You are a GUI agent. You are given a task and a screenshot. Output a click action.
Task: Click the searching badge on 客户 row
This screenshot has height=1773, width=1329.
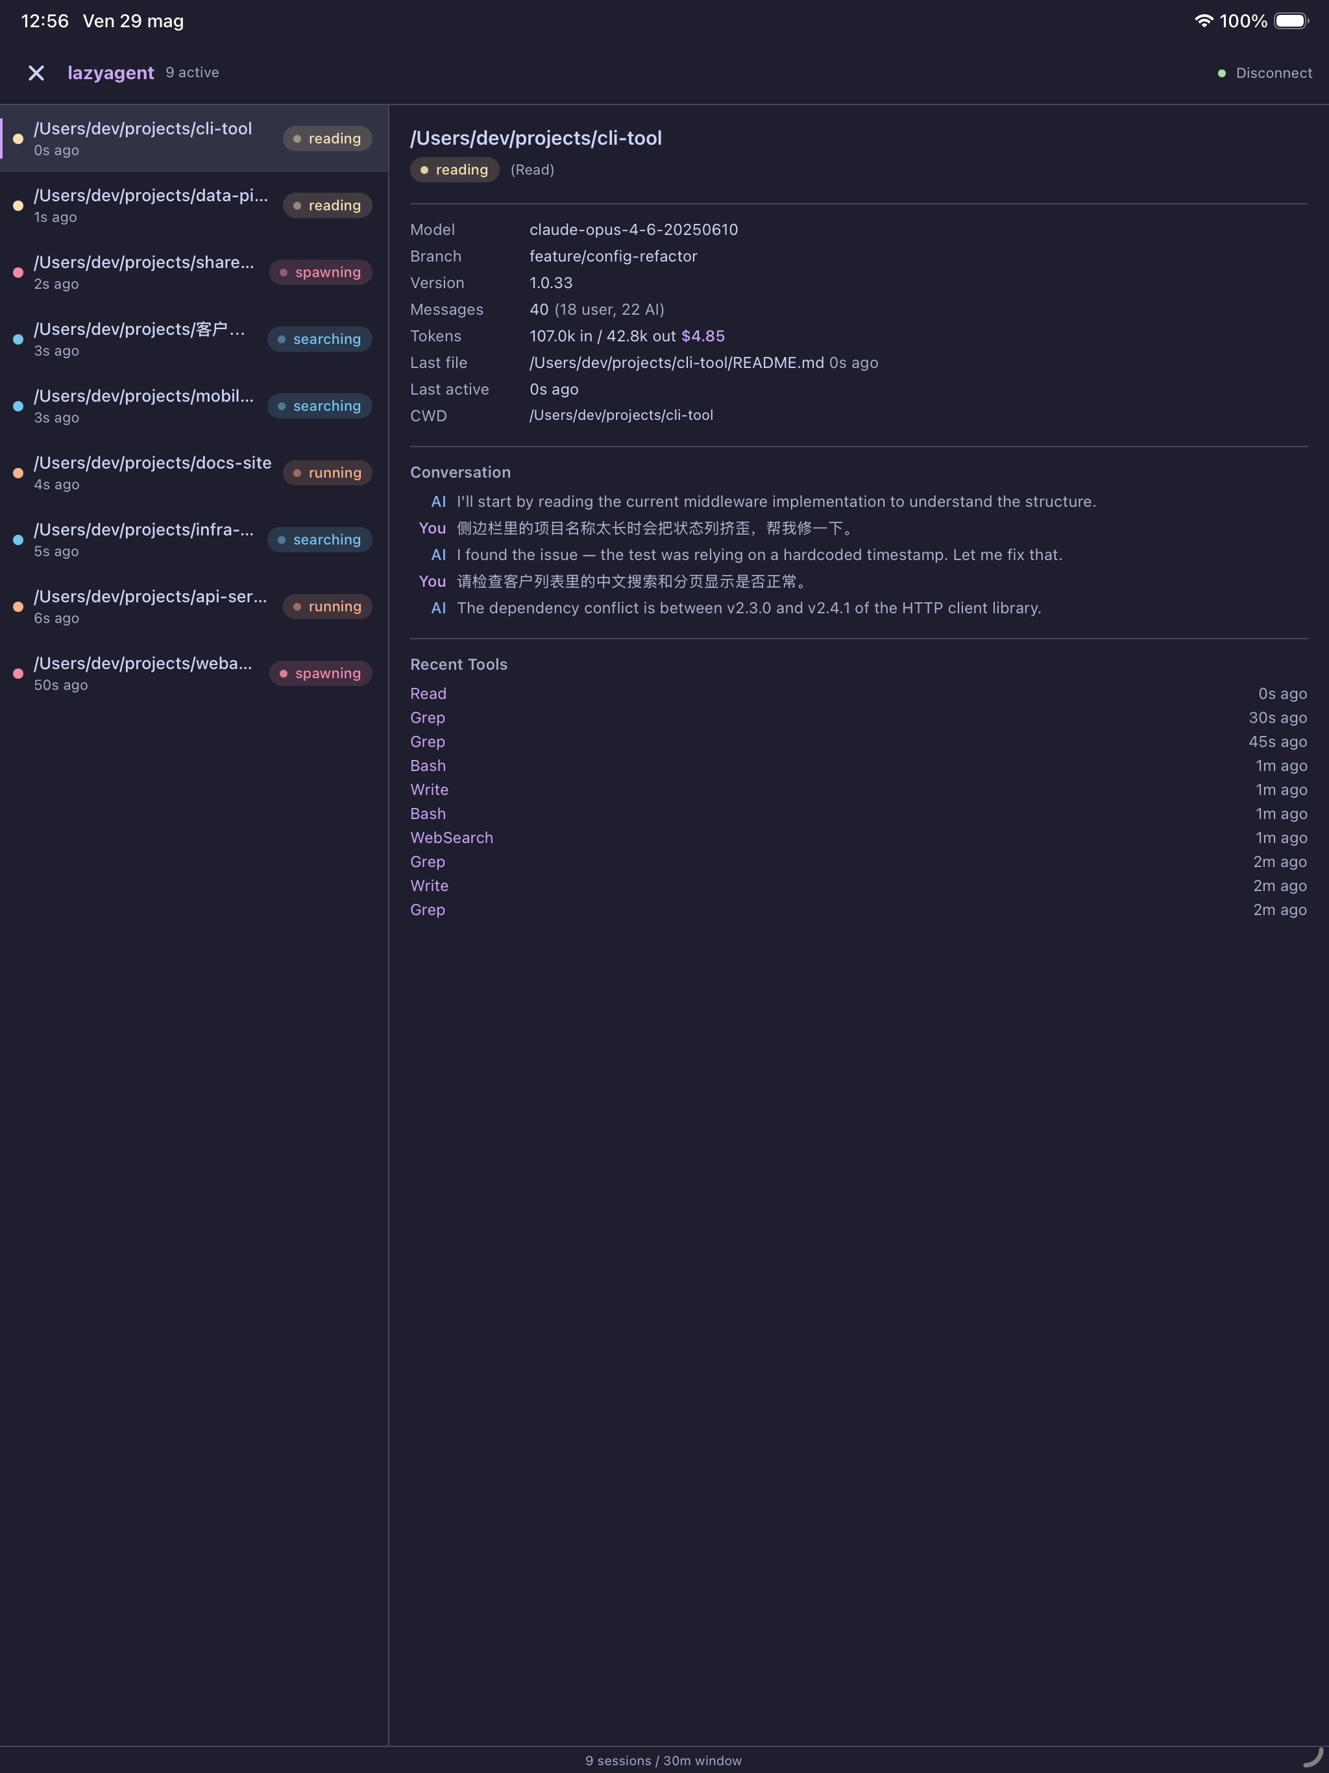319,339
